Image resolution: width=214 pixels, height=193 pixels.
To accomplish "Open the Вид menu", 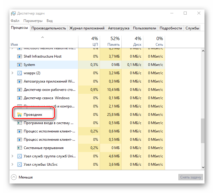I will tap(50, 21).
